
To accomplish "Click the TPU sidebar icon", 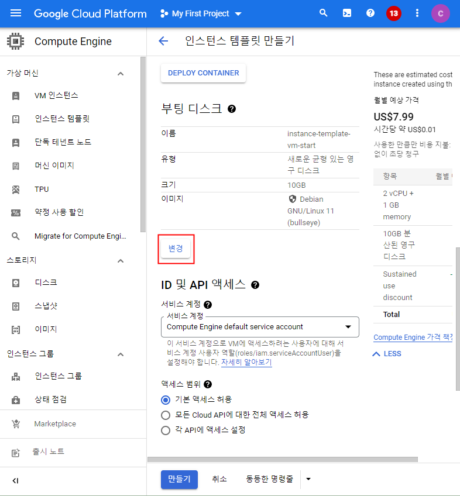I will pos(16,190).
